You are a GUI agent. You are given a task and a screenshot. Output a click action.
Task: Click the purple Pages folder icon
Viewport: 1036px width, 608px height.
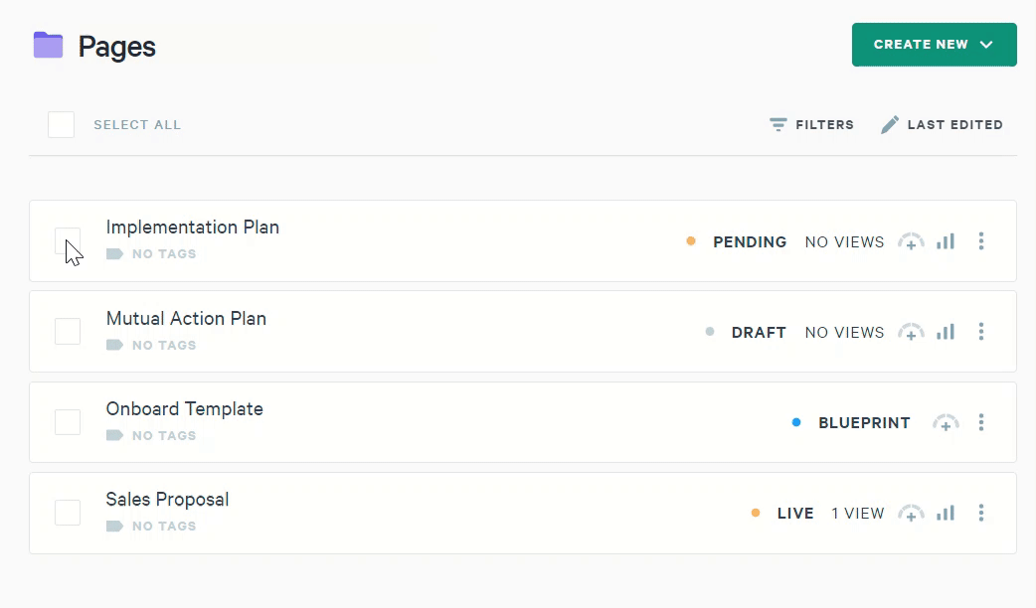48,46
